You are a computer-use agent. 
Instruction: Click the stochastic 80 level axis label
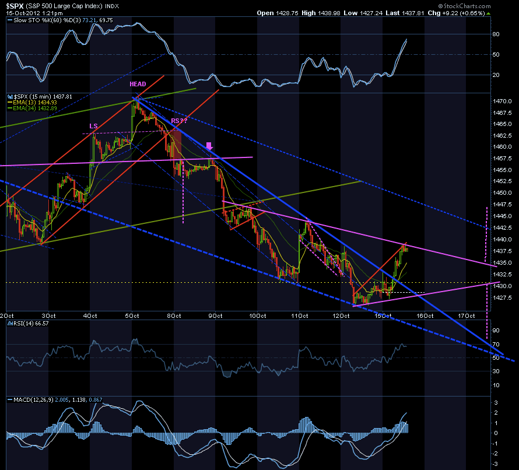point(496,34)
